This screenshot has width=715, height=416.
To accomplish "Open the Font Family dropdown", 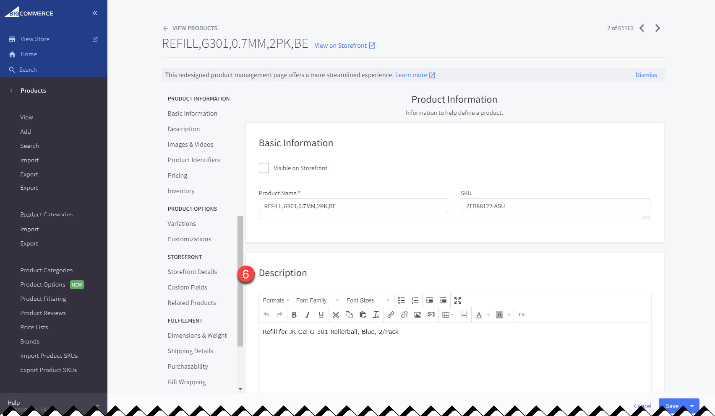I will click(x=317, y=300).
